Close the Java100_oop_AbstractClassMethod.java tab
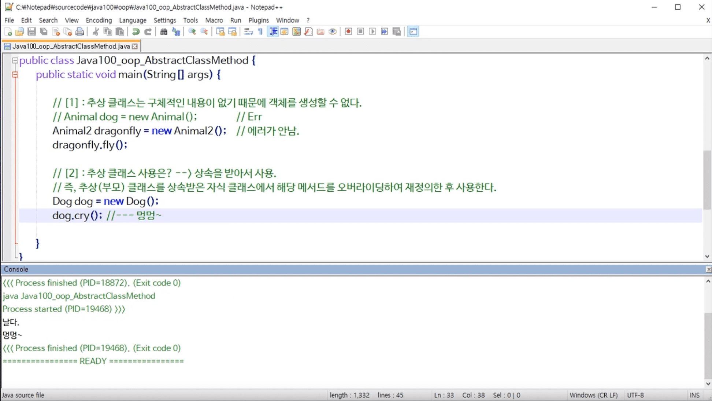 [x=135, y=46]
